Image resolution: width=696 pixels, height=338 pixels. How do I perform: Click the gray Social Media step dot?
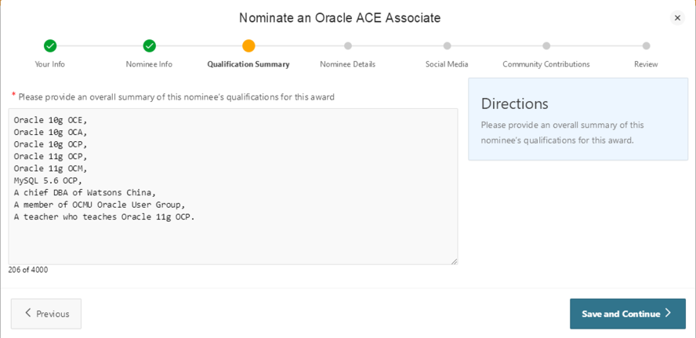447,45
